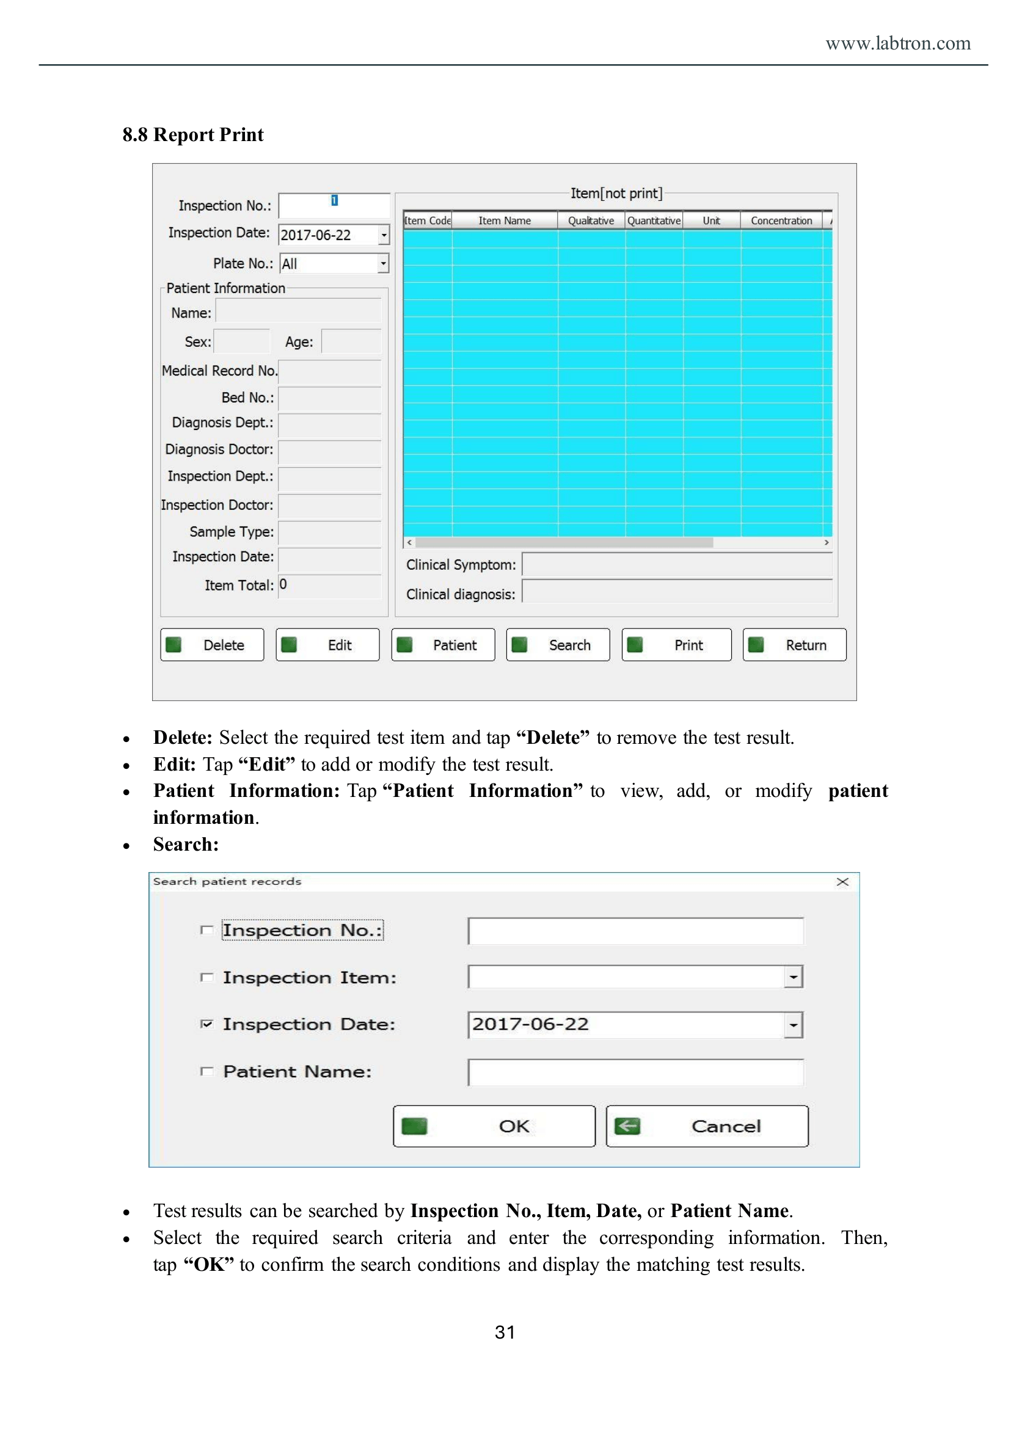Click the Item Name column header
This screenshot has height=1429, width=1011.
click(x=505, y=220)
